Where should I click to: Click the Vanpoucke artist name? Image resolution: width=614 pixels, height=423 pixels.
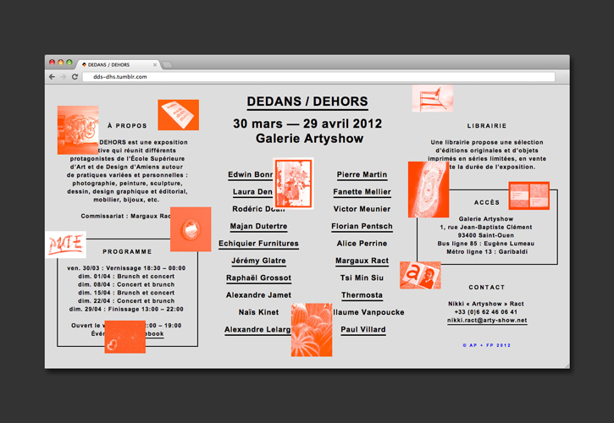tap(369, 312)
